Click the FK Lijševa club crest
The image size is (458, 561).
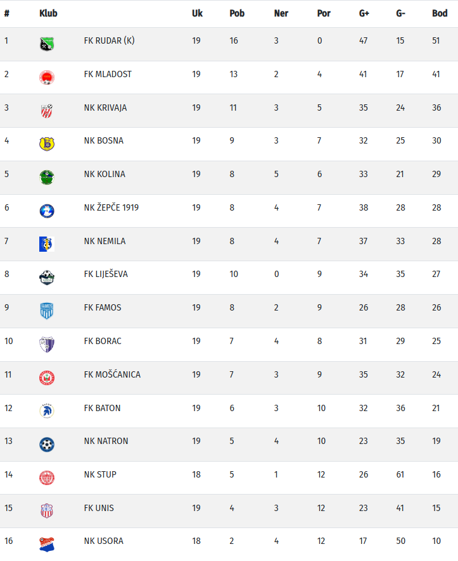(x=47, y=278)
